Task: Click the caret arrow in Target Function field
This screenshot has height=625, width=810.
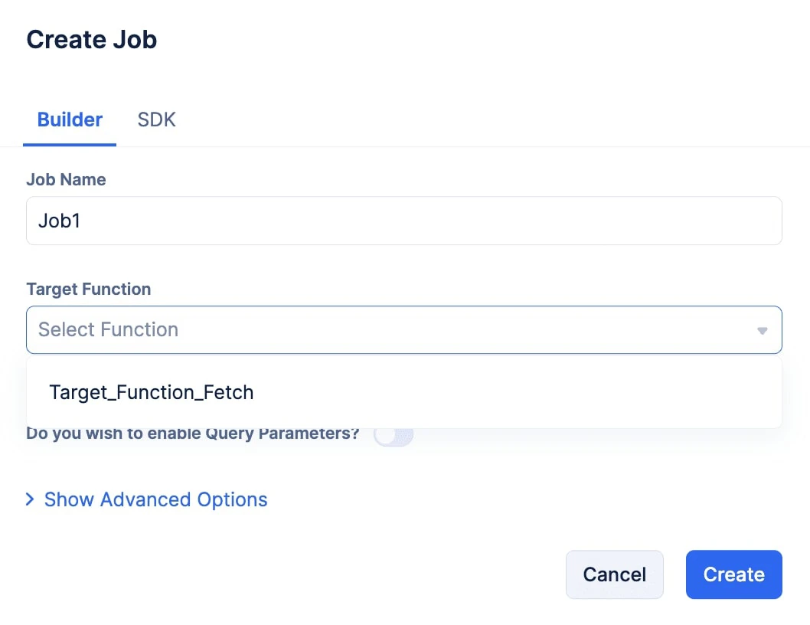Action: click(x=762, y=330)
